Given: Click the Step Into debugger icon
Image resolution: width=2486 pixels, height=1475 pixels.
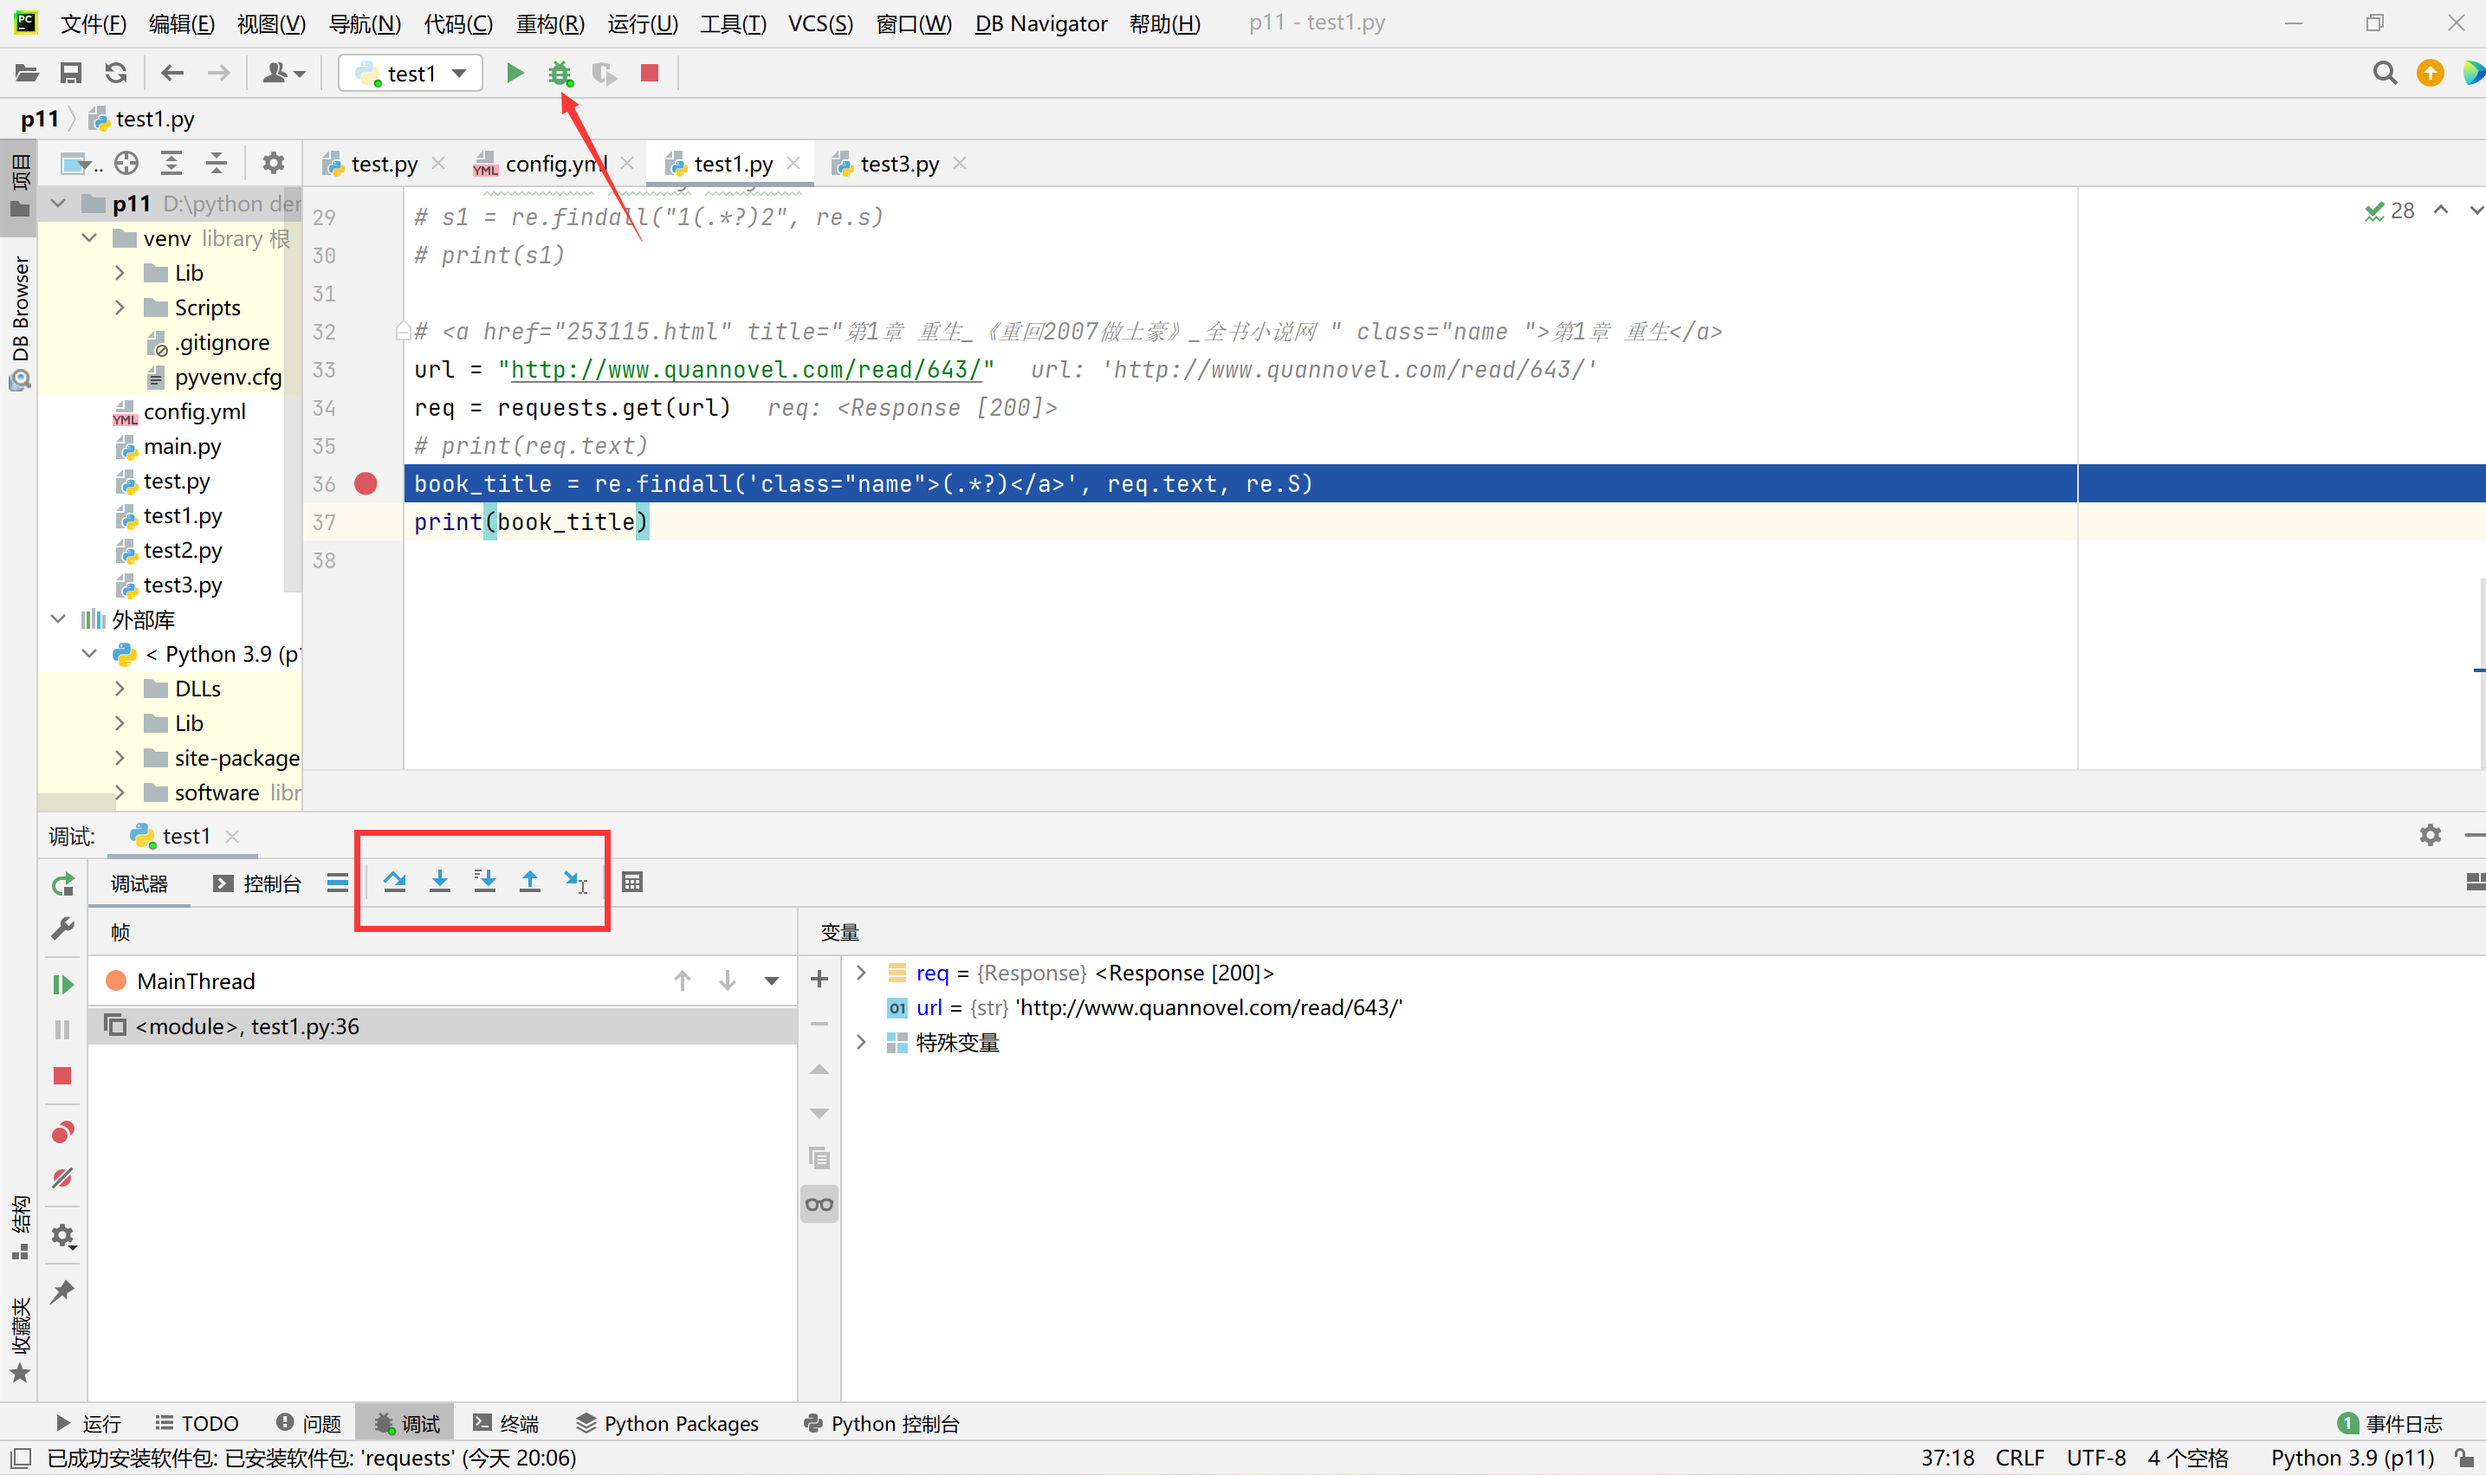Looking at the screenshot, I should pos(439,882).
